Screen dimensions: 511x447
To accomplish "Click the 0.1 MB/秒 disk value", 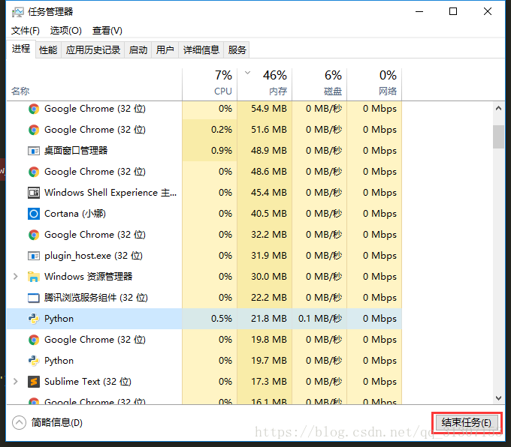I will point(320,319).
